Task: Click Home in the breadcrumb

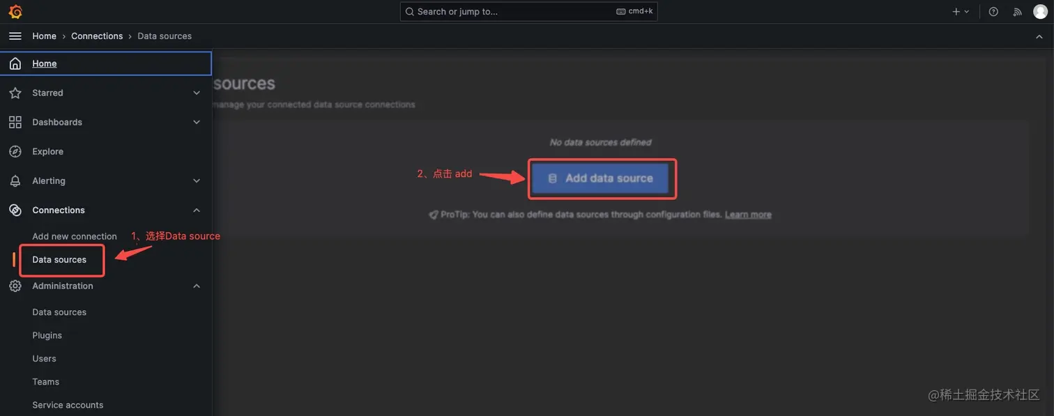Action: (44, 36)
